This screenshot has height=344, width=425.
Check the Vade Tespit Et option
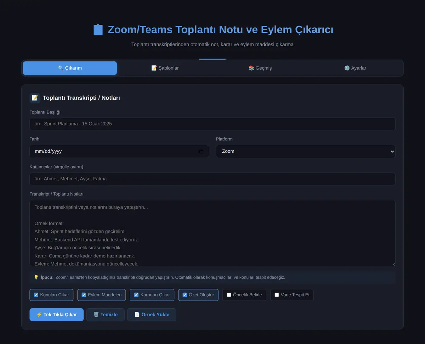pos(277,295)
